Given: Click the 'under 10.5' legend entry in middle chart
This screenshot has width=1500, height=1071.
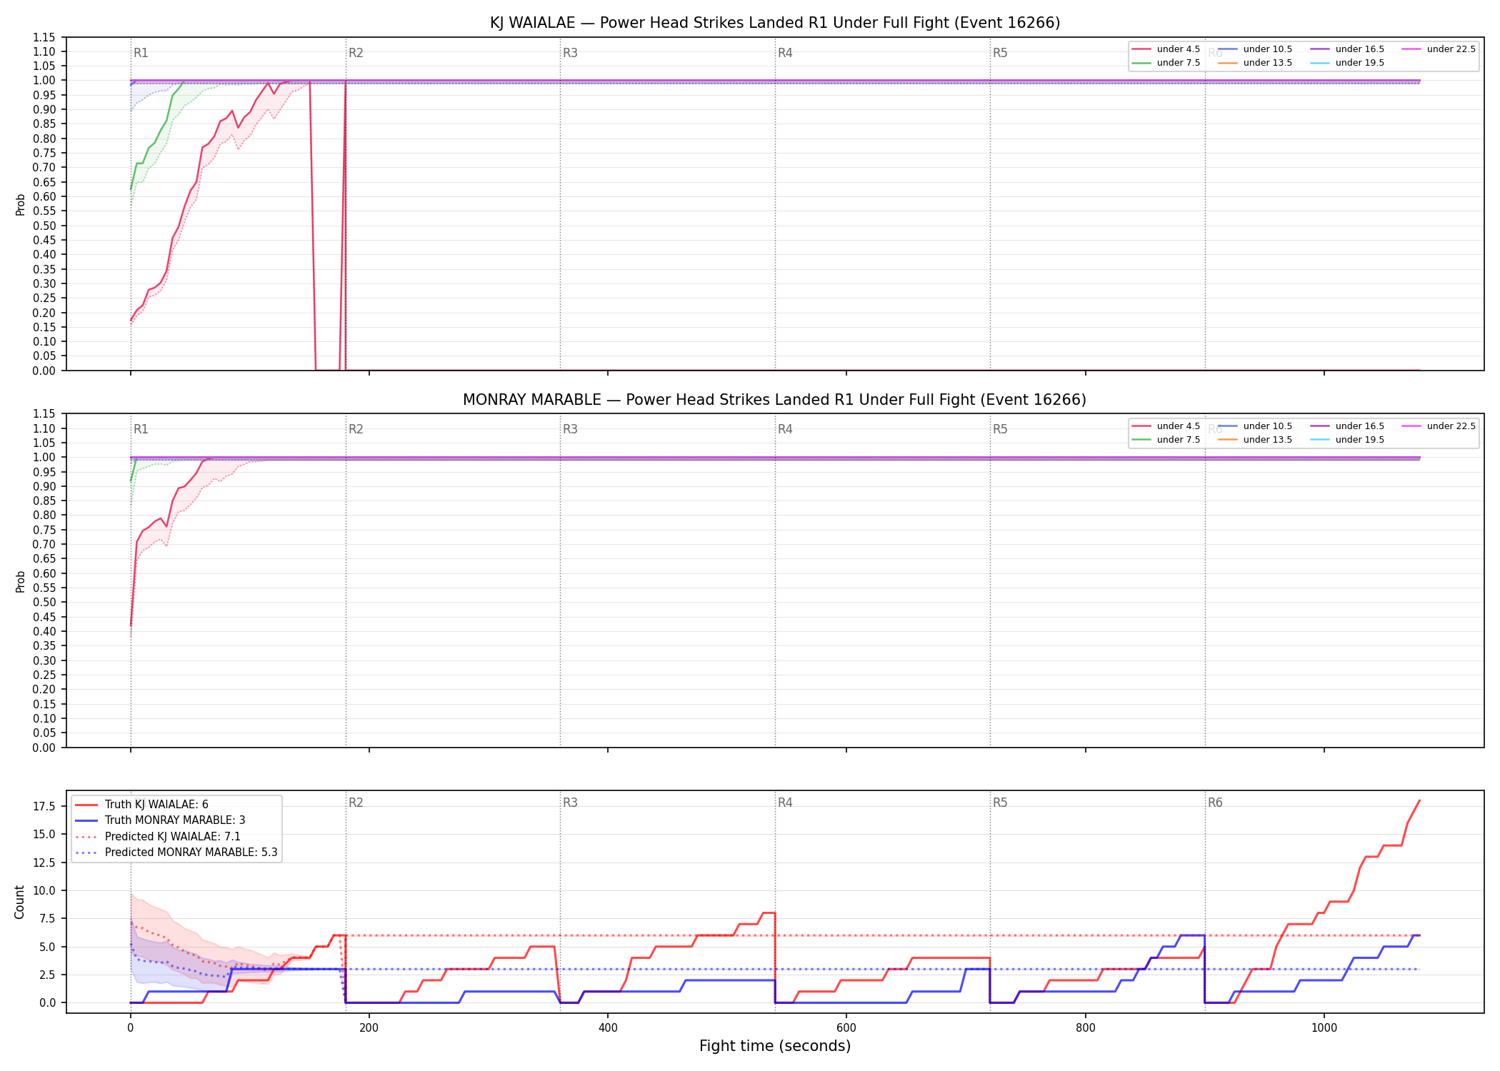Looking at the screenshot, I should click(x=1255, y=426).
